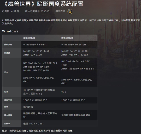Click minimum '100GB 可用空间 SSD' cell
This screenshot has width=141, height=134.
[35, 100]
